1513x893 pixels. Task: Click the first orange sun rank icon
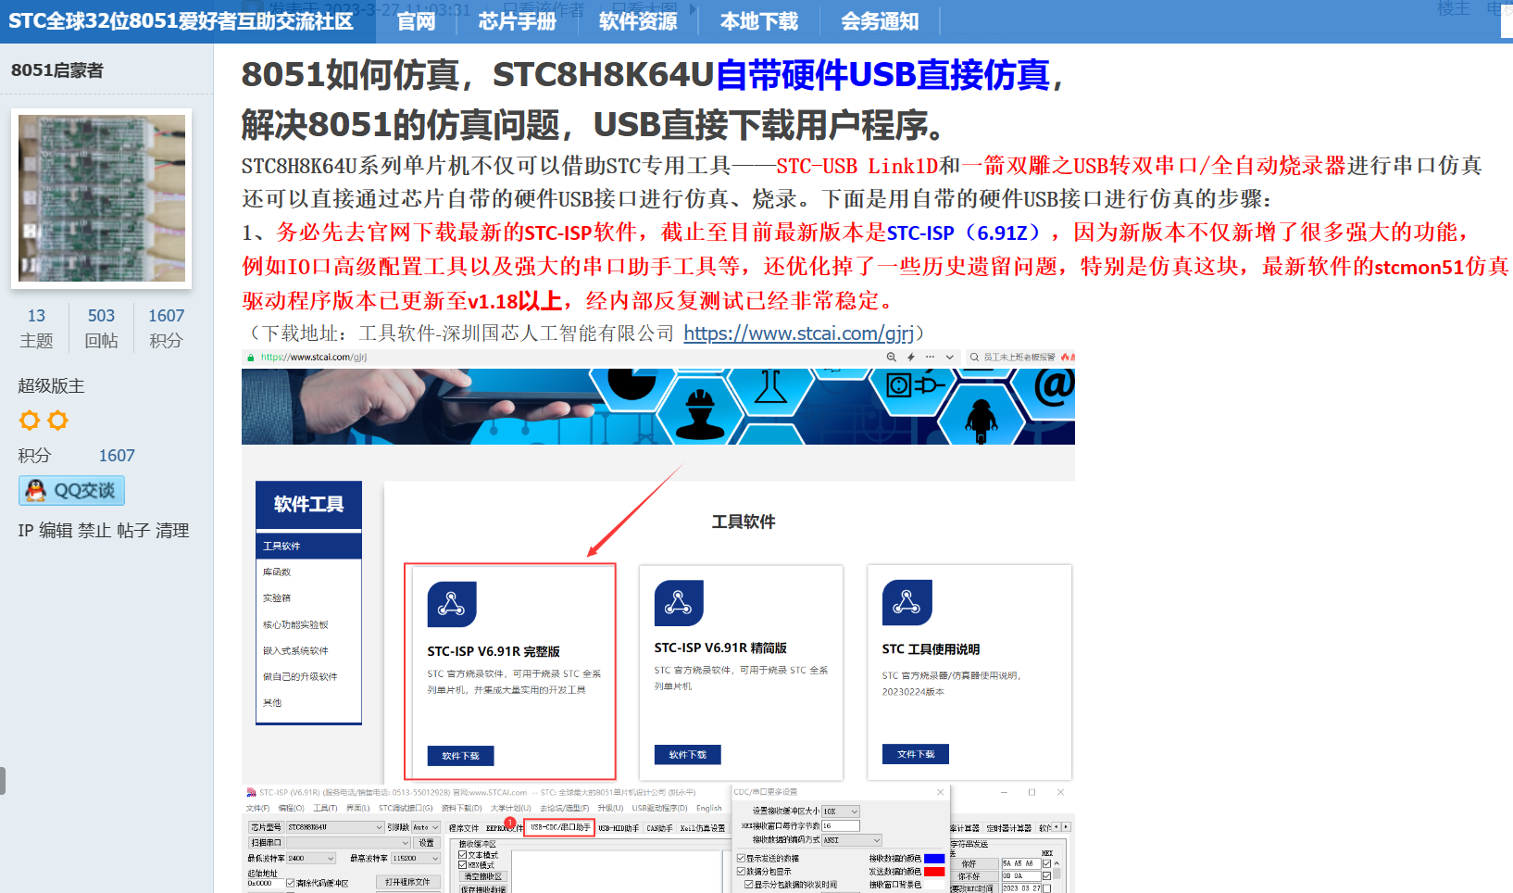tap(30, 421)
